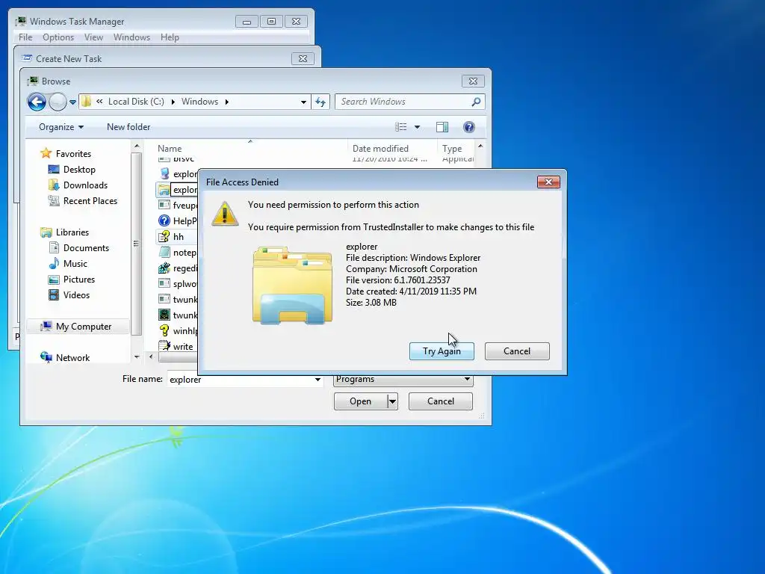Close the File Access Denied dialog

point(548,182)
